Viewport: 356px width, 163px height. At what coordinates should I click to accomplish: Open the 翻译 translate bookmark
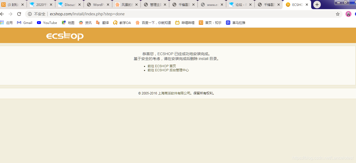(x=102, y=23)
